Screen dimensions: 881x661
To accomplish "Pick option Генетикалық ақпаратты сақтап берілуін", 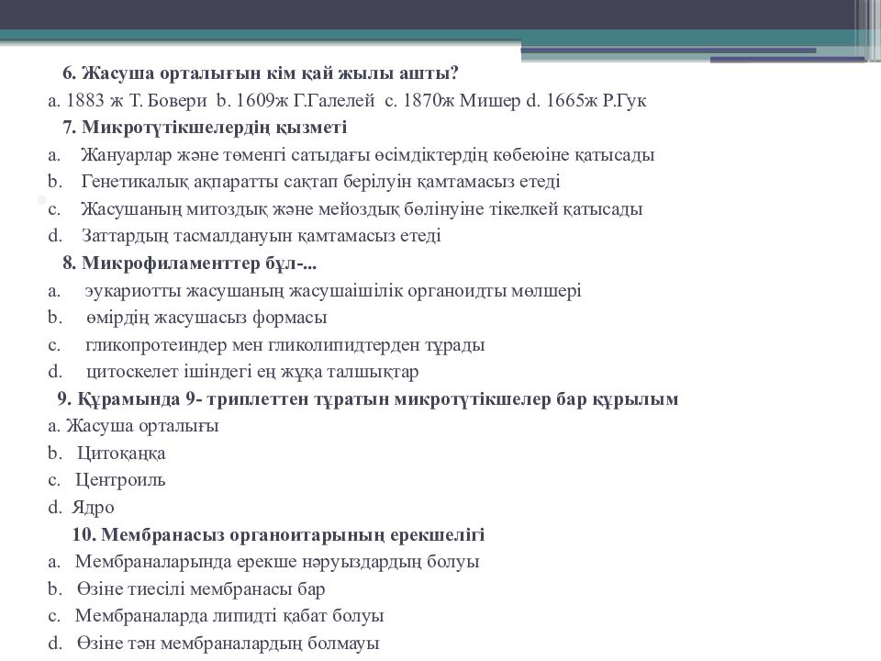I will click(x=304, y=182).
